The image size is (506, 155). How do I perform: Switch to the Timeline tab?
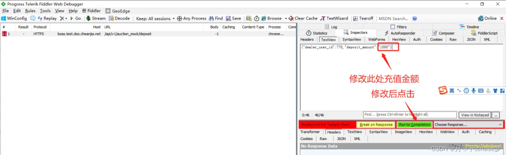pos(469,27)
